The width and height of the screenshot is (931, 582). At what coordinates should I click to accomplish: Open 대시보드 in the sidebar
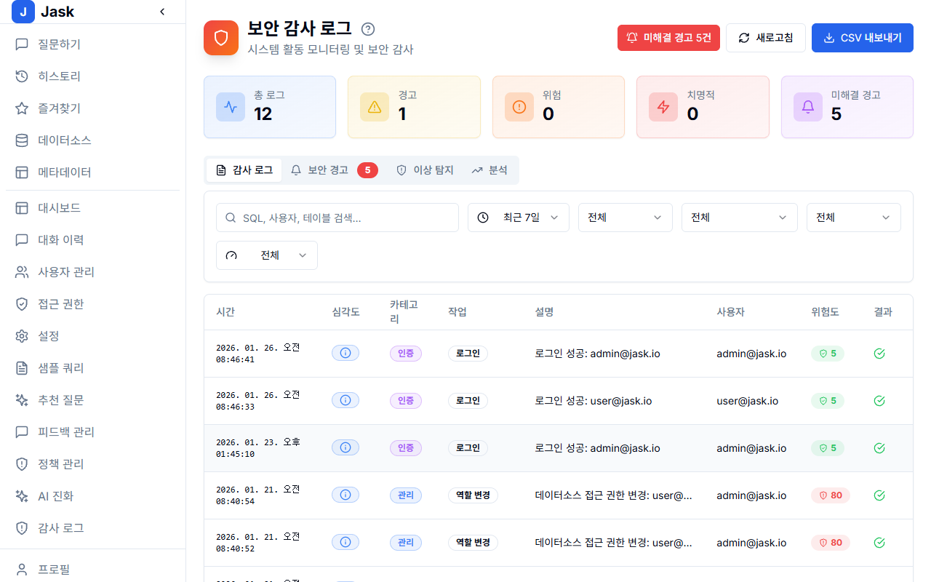pyautogui.click(x=93, y=208)
